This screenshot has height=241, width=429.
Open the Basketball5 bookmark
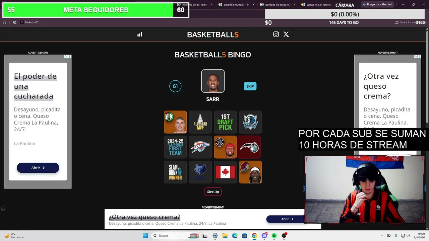[29, 22]
